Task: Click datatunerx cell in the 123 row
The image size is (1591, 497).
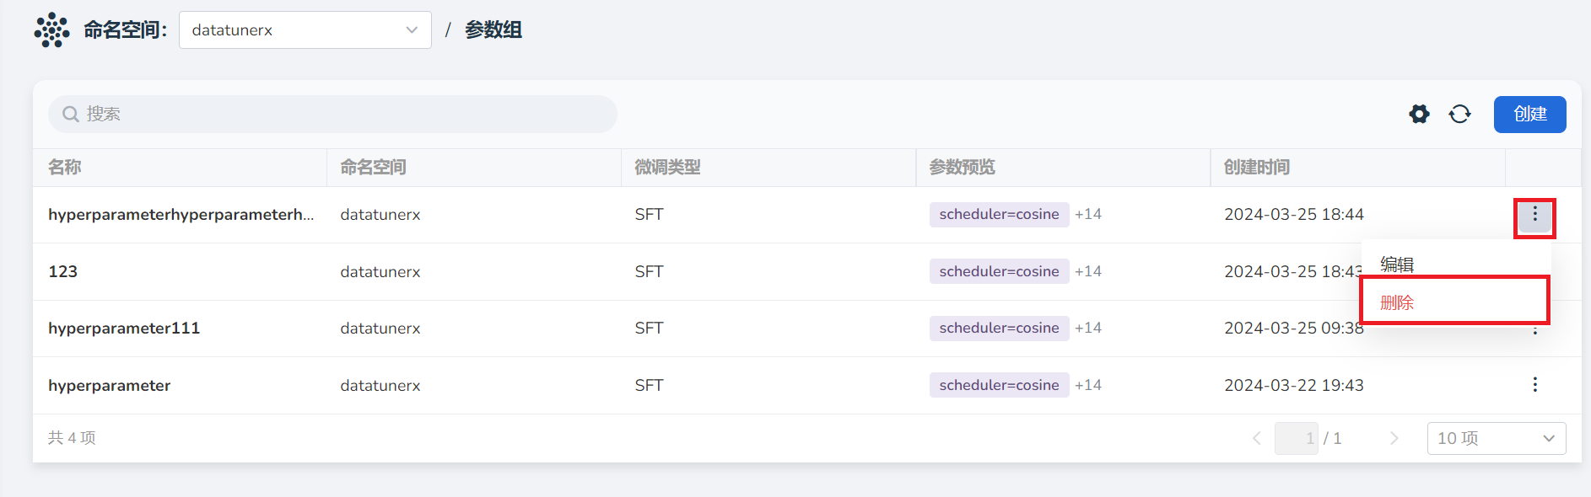Action: coord(380,271)
